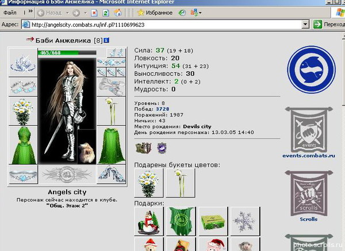
Task: Open Избранное favorites panel
Action: tap(155, 13)
